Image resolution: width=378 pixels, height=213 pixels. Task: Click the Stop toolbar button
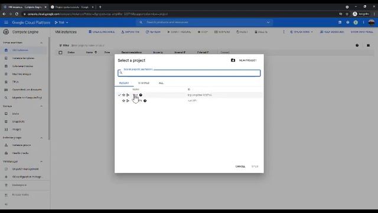[203, 32]
